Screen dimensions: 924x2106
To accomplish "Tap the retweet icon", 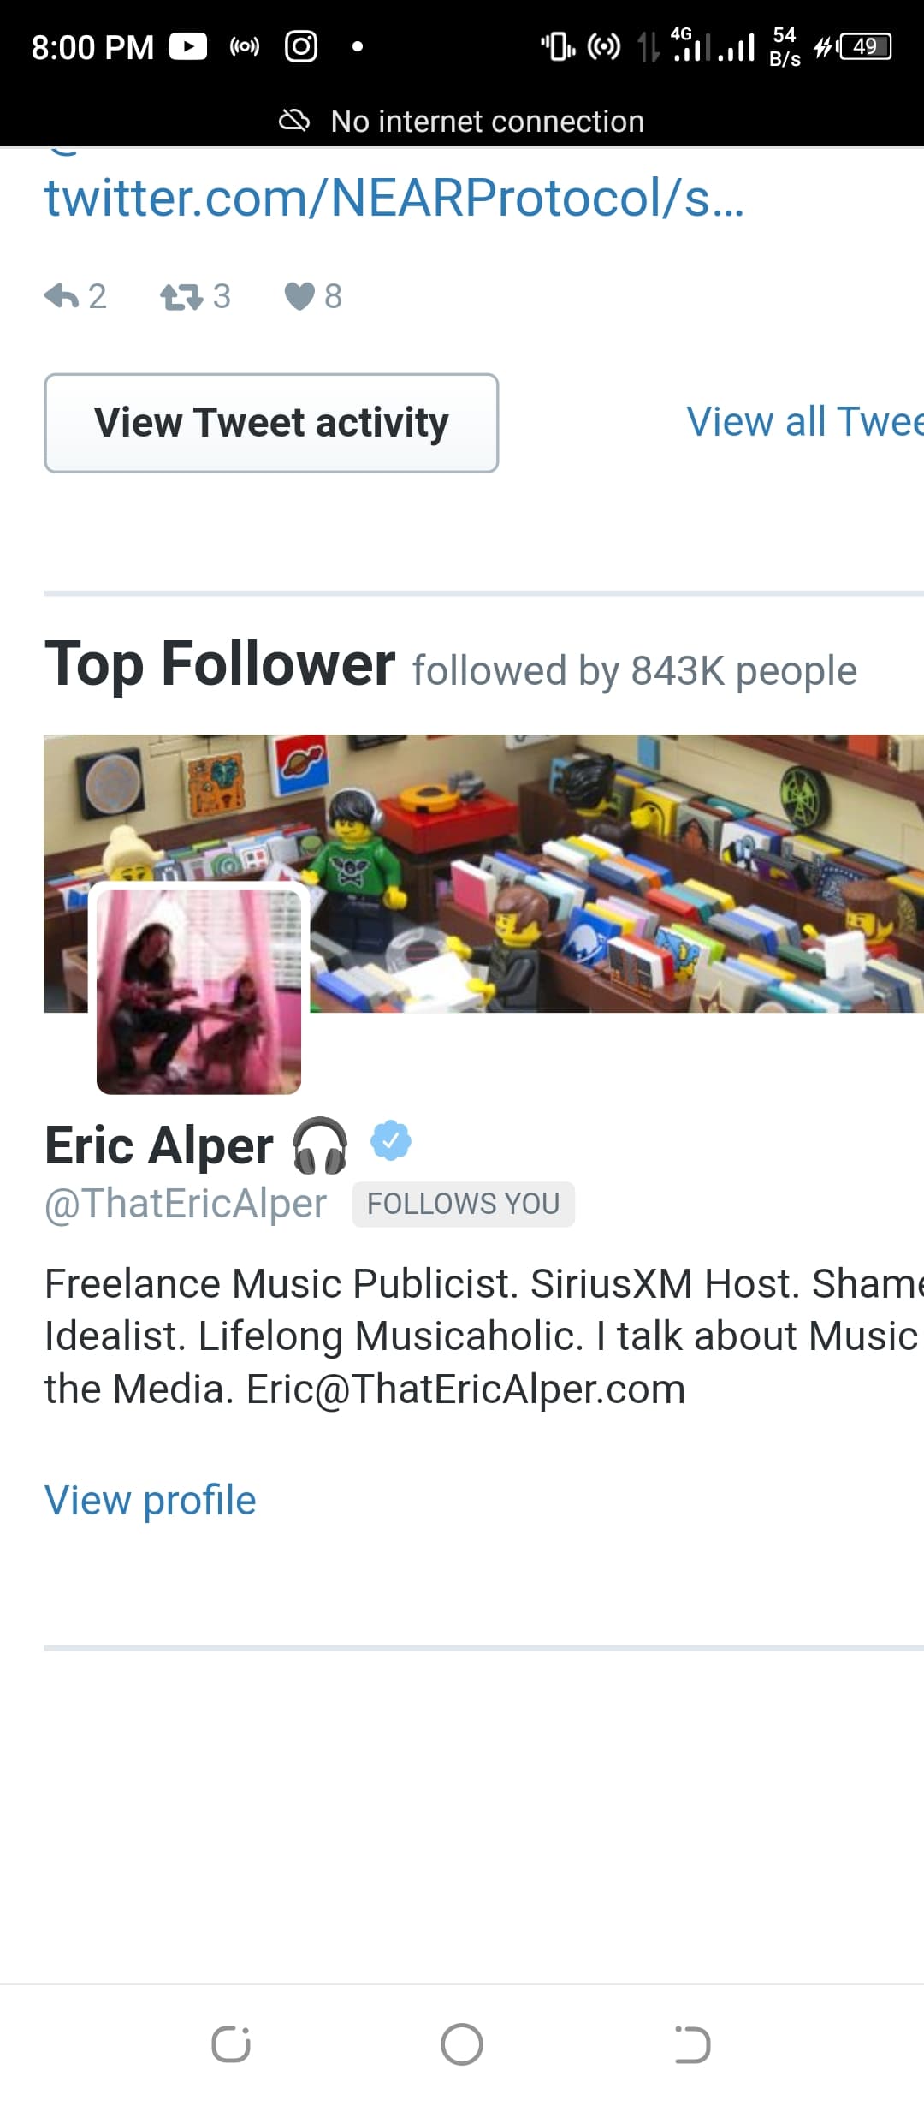I will pyautogui.click(x=181, y=296).
